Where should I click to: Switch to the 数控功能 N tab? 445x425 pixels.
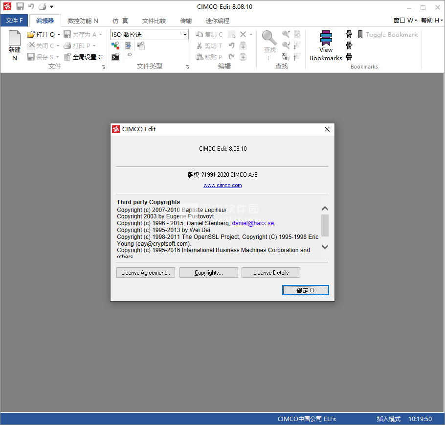[x=83, y=21]
